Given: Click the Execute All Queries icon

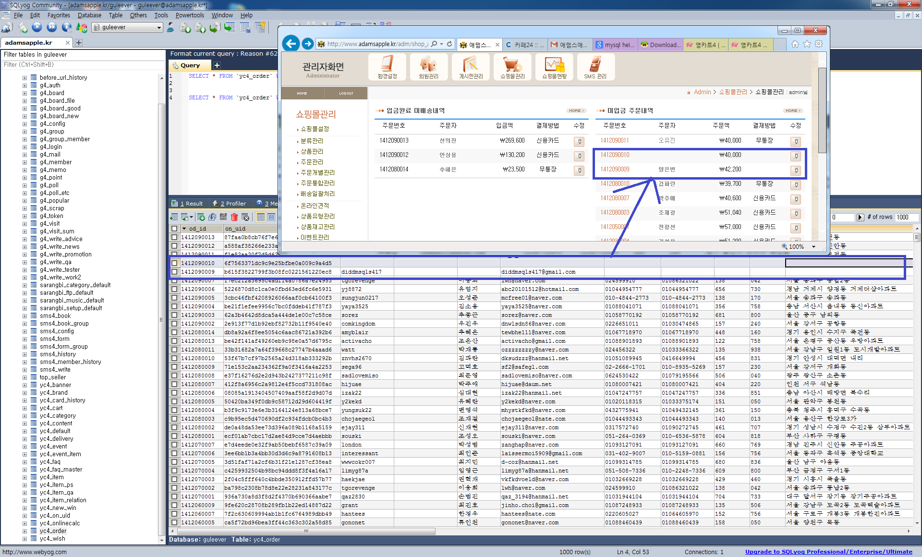Looking at the screenshot, I should (x=52, y=27).
